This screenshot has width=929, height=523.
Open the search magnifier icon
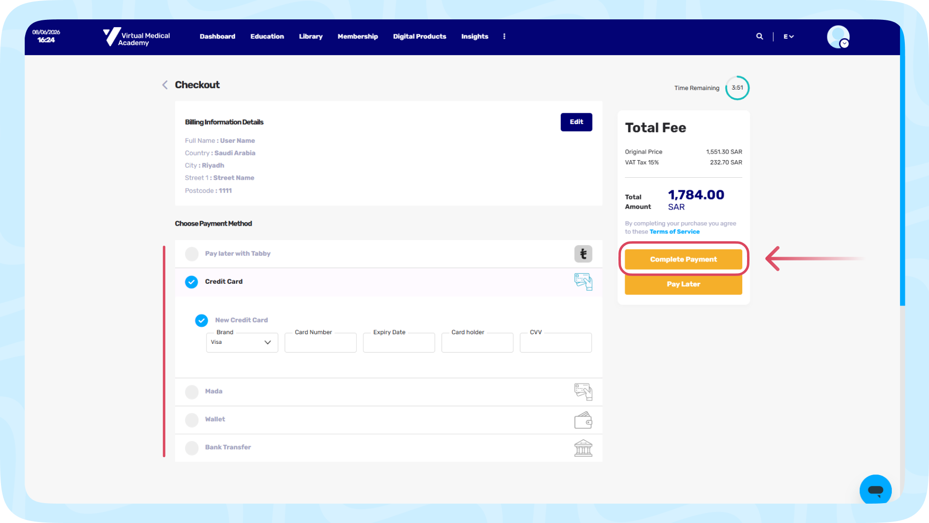click(x=760, y=36)
